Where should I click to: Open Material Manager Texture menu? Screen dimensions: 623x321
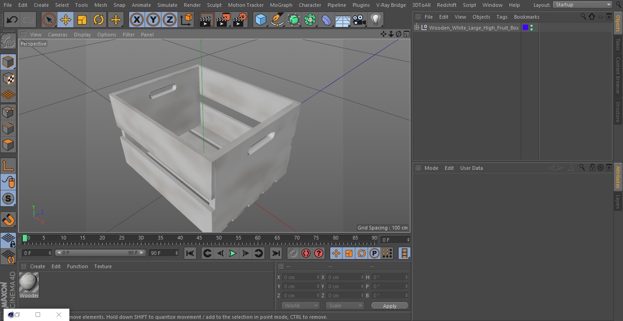[103, 266]
